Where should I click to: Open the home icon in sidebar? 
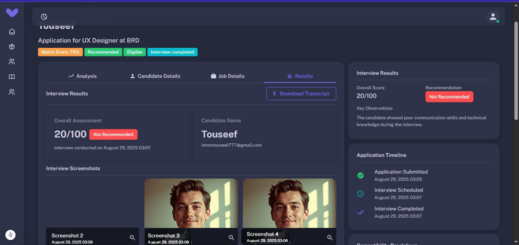tap(12, 32)
